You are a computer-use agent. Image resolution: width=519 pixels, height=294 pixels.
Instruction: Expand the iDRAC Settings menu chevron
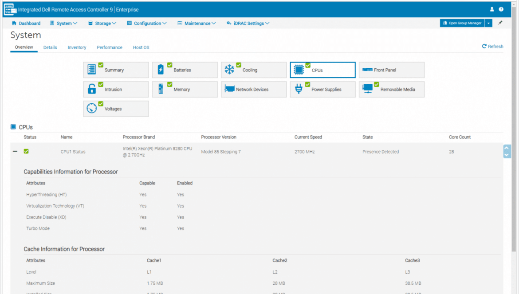[267, 24]
